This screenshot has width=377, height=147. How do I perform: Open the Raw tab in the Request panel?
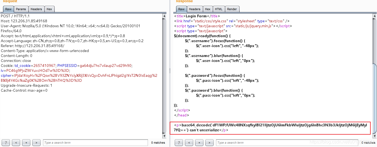pyautogui.click(x=8, y=9)
